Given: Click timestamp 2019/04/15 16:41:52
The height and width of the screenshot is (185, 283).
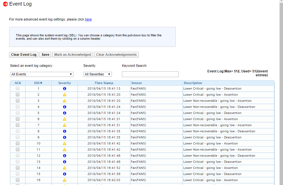Looking at the screenshot, I should click(104, 168).
